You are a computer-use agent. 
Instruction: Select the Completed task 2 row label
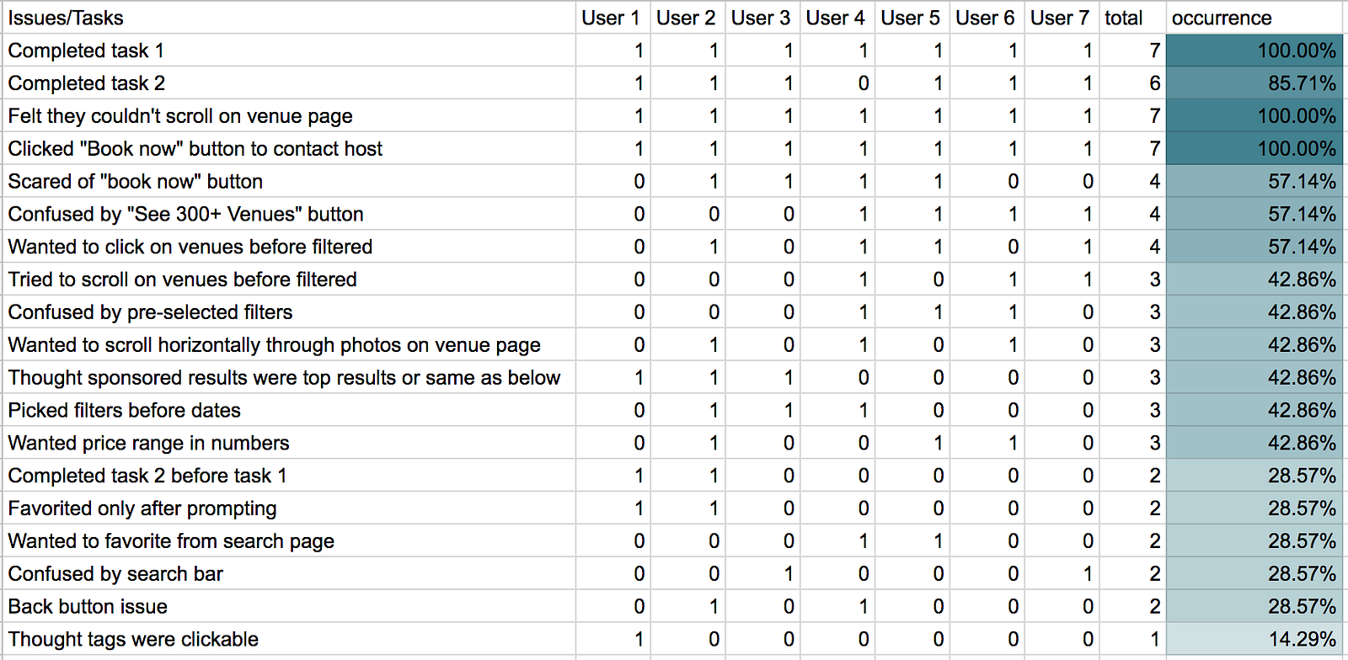[x=87, y=83]
